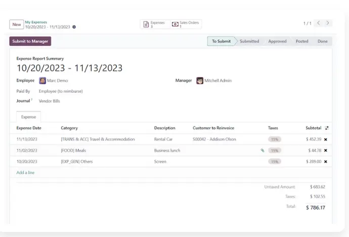
Task: Open the attachment paperclip on Business lunch
Action: tap(262, 150)
